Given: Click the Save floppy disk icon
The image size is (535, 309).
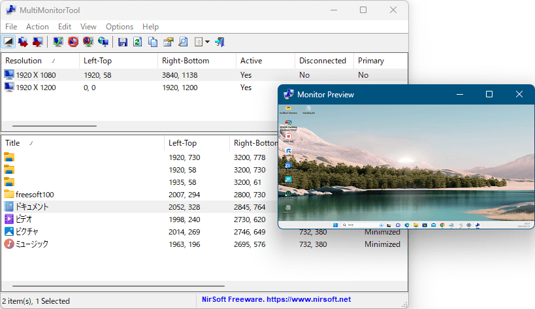Looking at the screenshot, I should tap(123, 42).
